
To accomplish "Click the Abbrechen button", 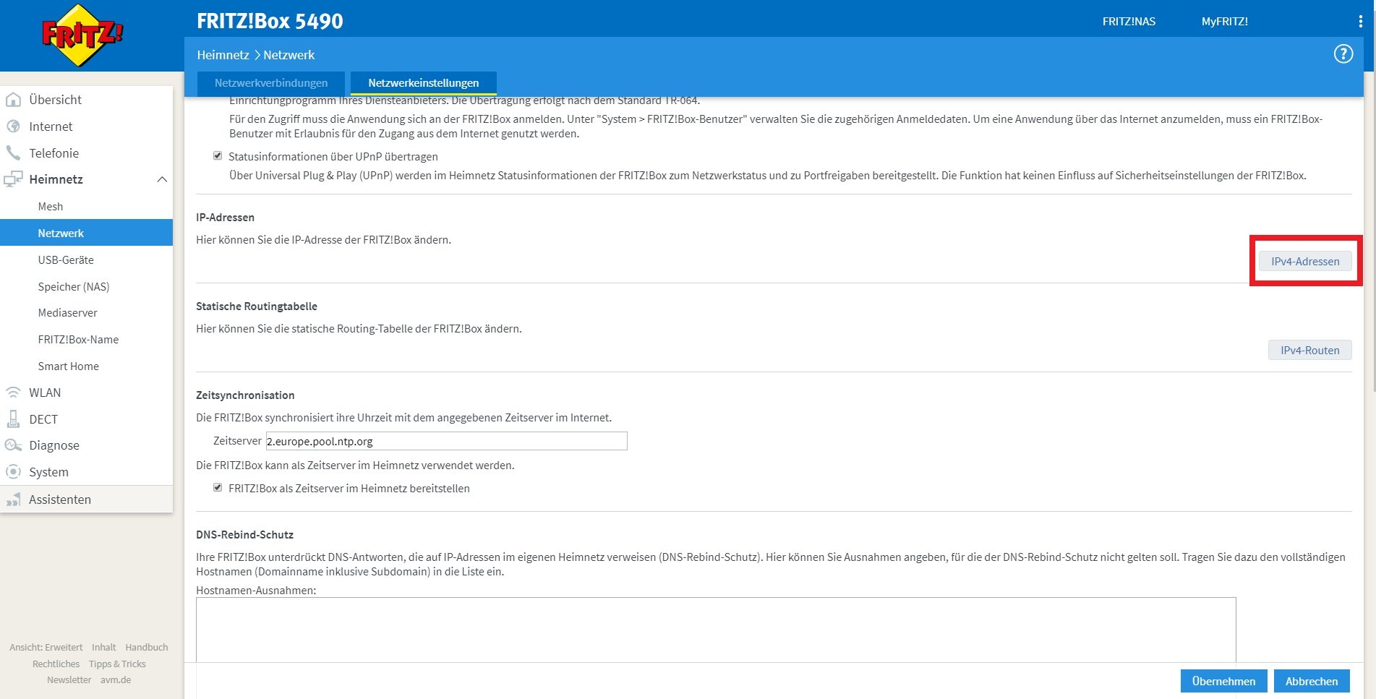I will pyautogui.click(x=1312, y=681).
